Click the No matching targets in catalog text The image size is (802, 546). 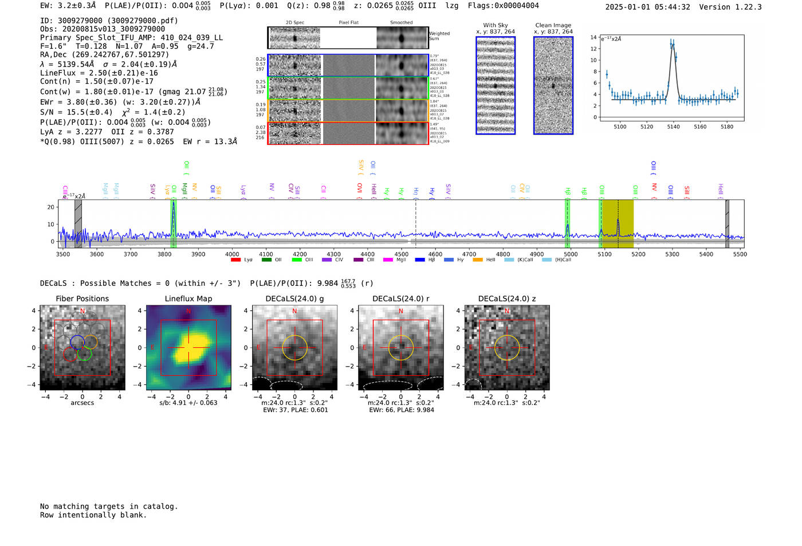coord(109,506)
